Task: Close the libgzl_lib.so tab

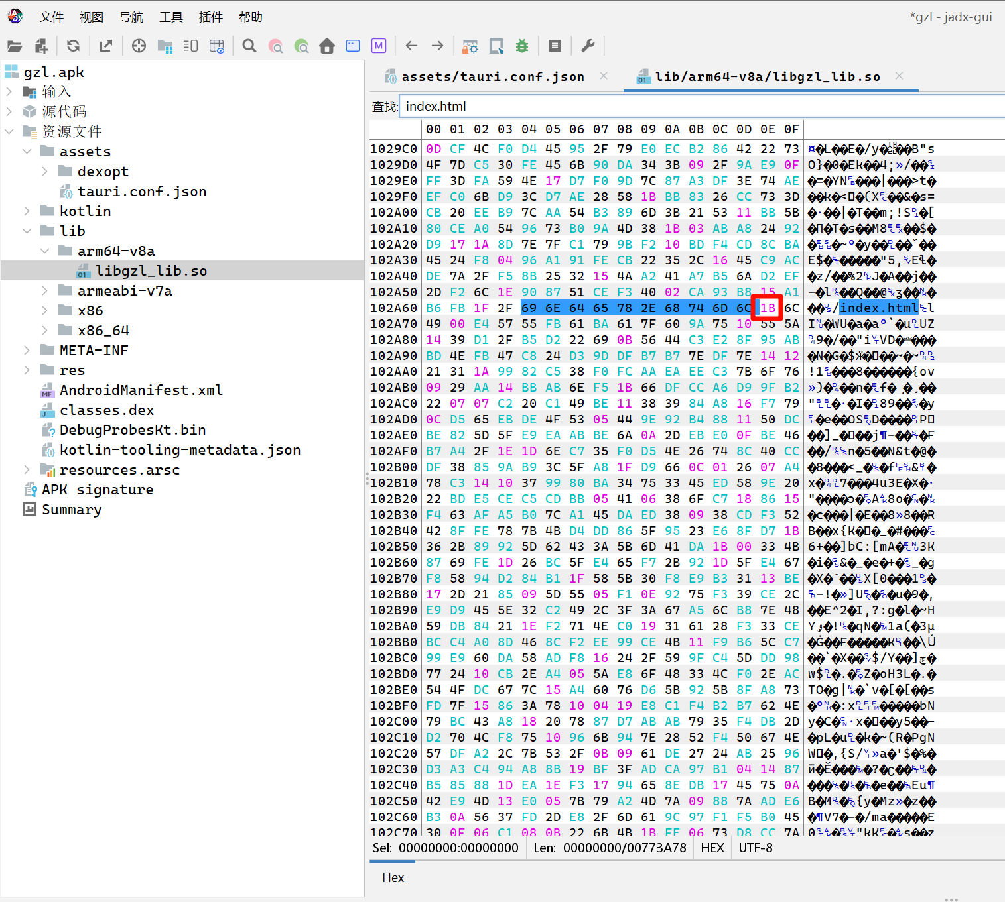Action: 899,76
